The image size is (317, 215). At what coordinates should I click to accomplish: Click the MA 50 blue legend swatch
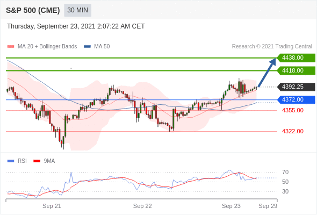point(87,47)
